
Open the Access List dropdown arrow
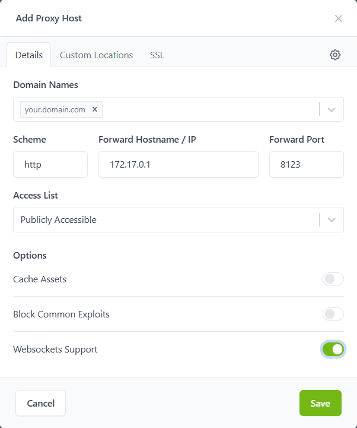[x=332, y=220]
